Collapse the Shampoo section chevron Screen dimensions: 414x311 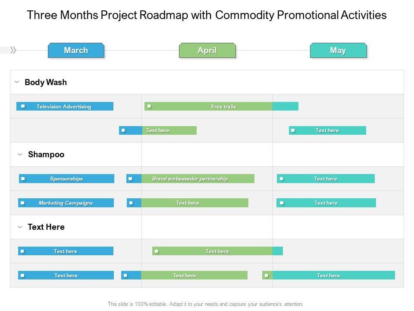coord(20,154)
